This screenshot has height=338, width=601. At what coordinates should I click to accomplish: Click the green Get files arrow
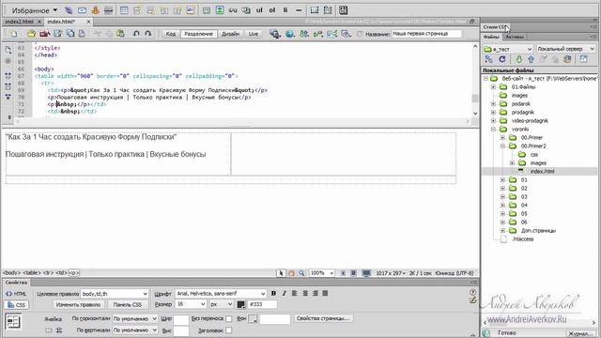coord(518,59)
